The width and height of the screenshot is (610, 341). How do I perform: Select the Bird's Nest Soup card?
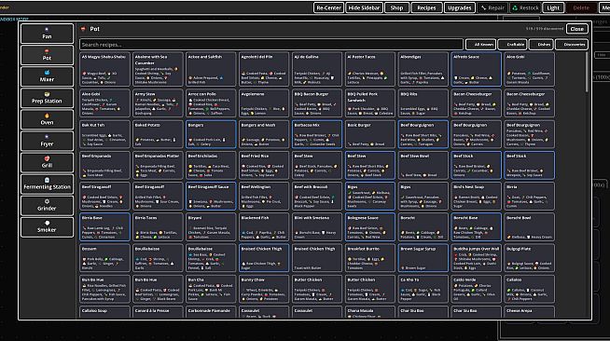tap(477, 197)
